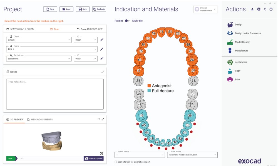Click the Duplicate project button
The width and height of the screenshot is (278, 166).
coord(99,9)
